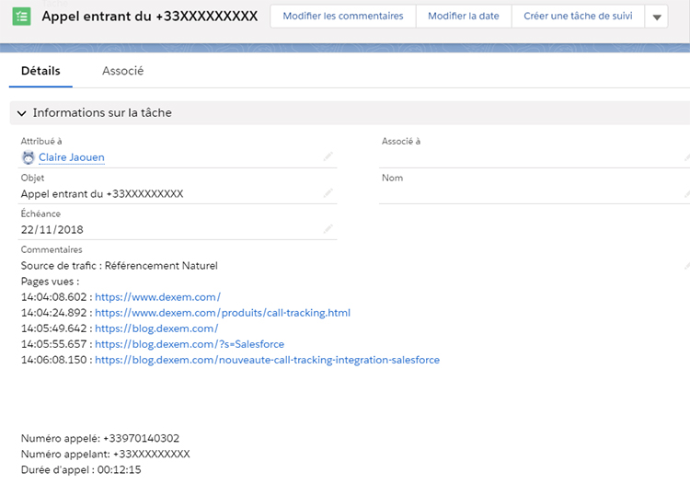Click the Source de trafic : Référencement Naturel line
Viewport: 690px width, 484px height.
[x=120, y=266]
